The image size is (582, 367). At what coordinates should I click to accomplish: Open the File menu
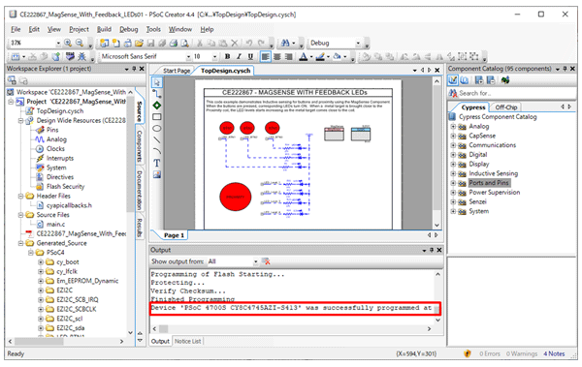[16, 29]
